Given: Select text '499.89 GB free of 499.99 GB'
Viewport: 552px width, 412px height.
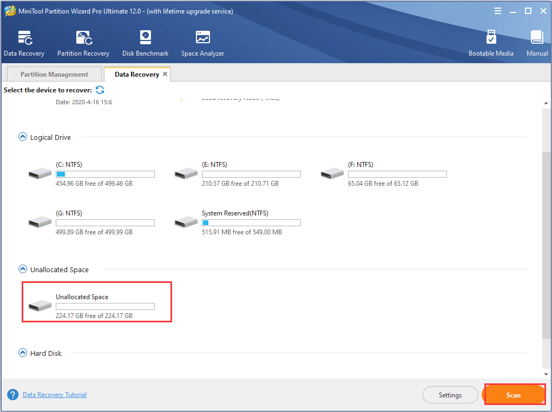Looking at the screenshot, I should tap(94, 232).
